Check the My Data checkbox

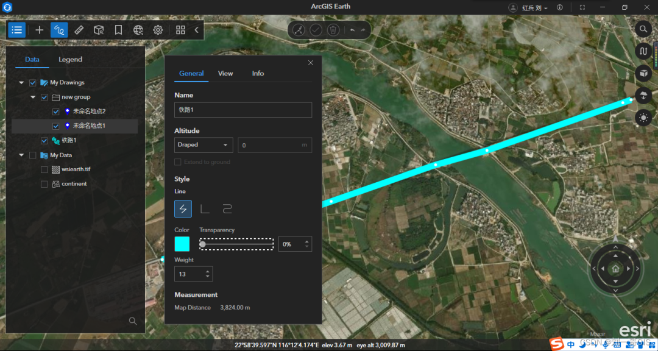33,155
